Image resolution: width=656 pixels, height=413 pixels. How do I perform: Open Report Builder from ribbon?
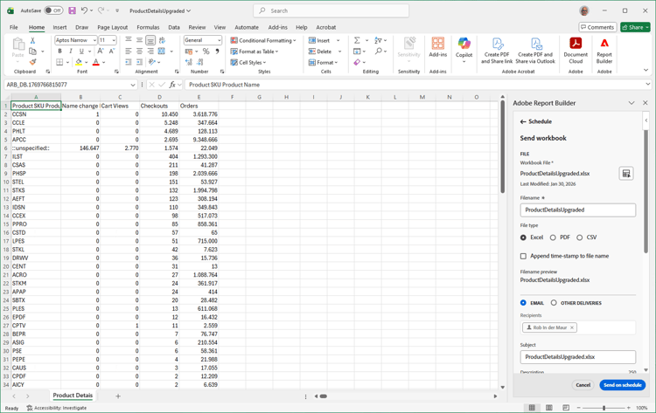pos(604,51)
